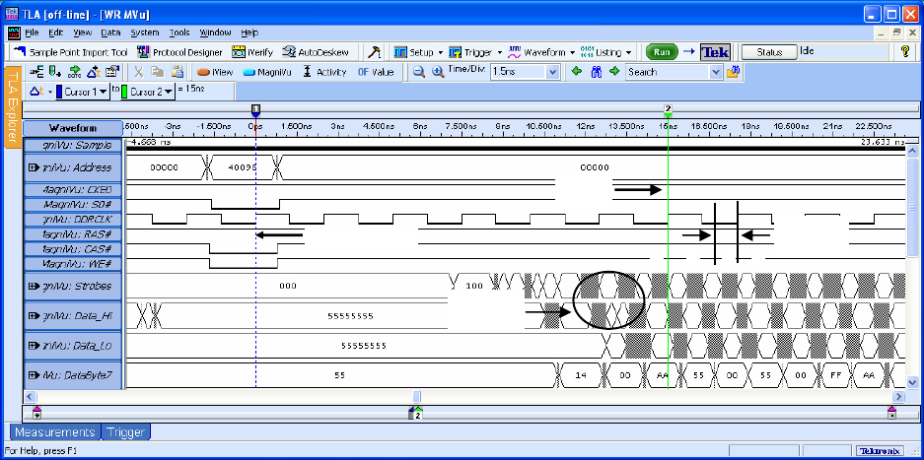
Task: Click the add marker icon
Action: click(55, 72)
